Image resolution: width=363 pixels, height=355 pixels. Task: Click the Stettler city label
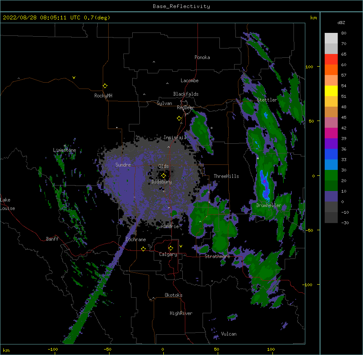coord(267,100)
